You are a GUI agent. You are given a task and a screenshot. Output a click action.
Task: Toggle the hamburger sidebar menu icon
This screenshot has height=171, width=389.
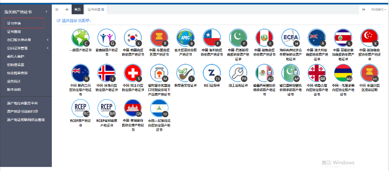click(x=57, y=9)
